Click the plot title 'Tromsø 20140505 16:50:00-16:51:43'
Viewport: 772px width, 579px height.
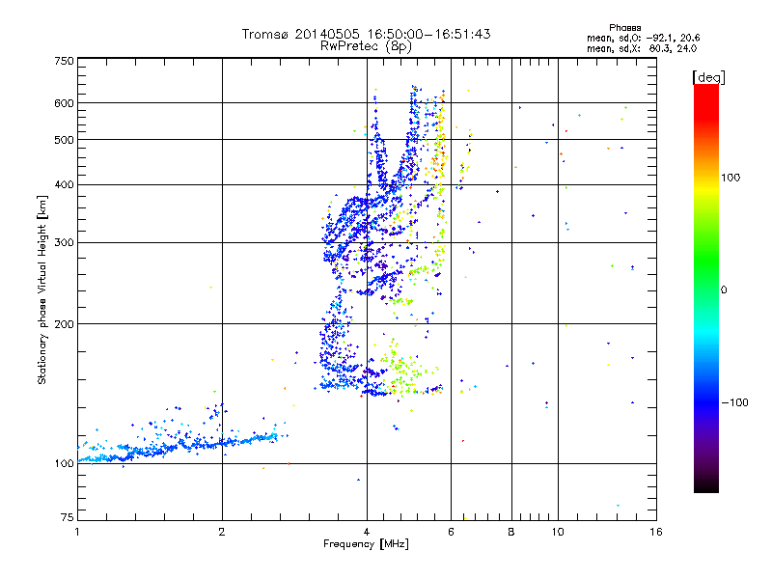[366, 34]
